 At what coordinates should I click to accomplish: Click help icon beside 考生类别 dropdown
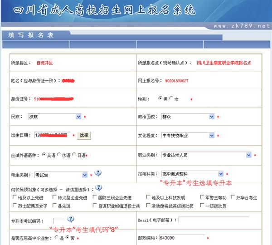tap(98, 173)
